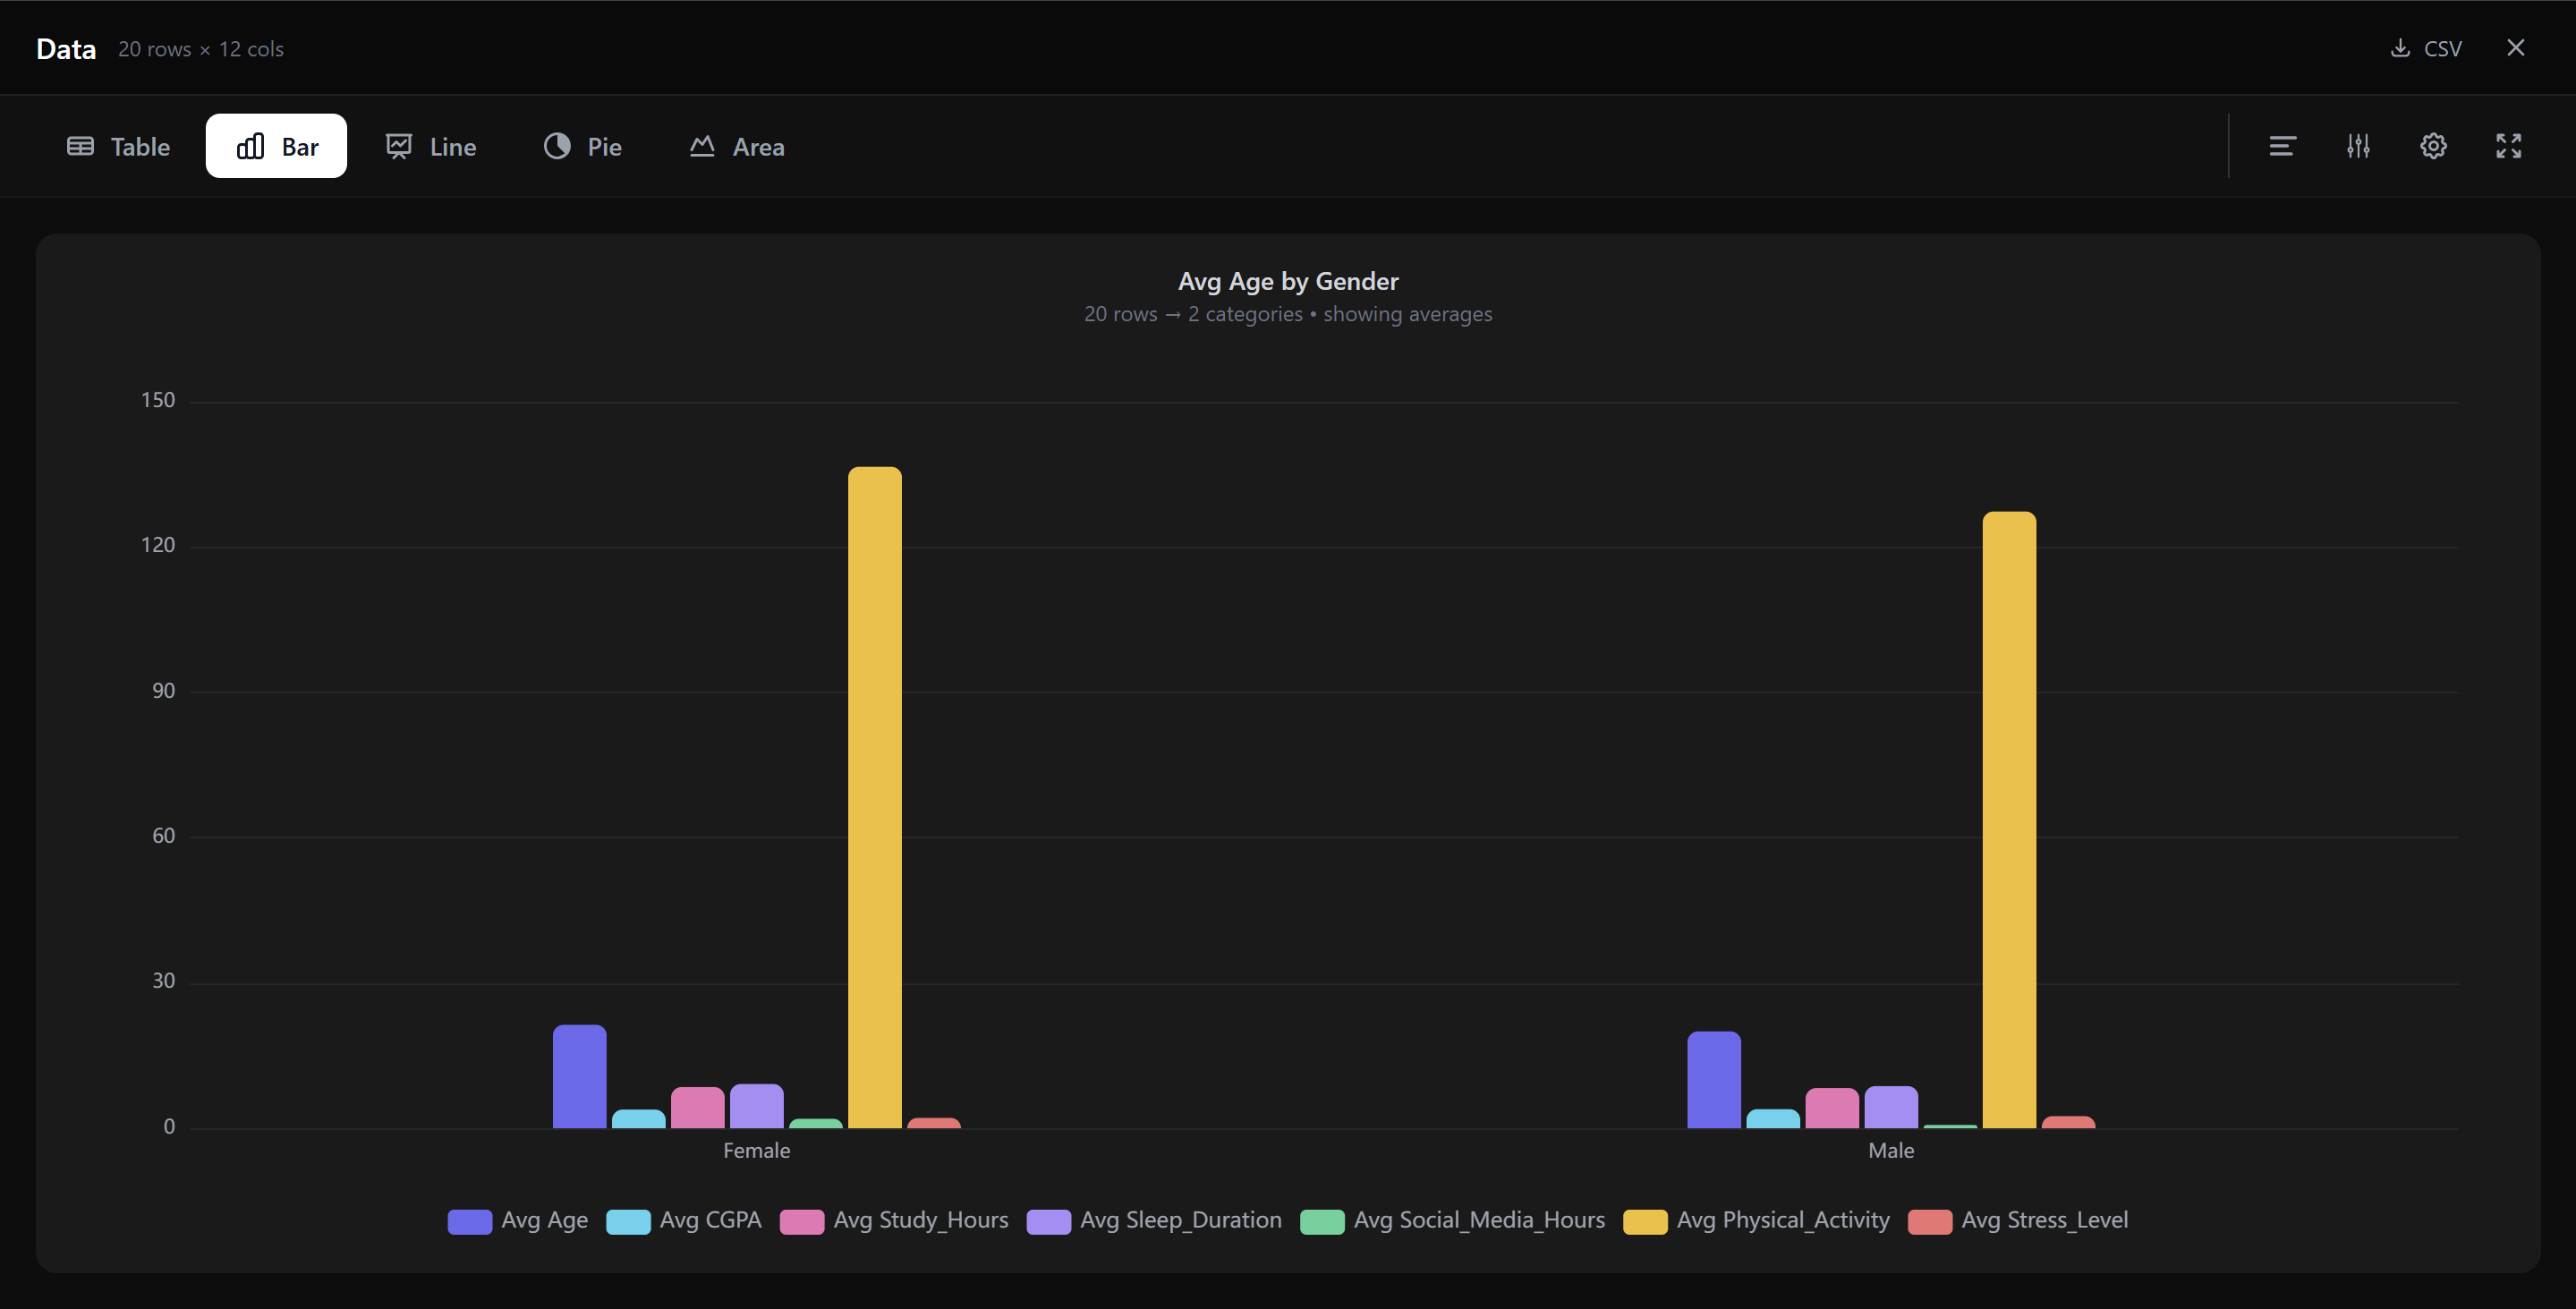Open the filters sliders icon
This screenshot has width=2576, height=1309.
(x=2358, y=146)
